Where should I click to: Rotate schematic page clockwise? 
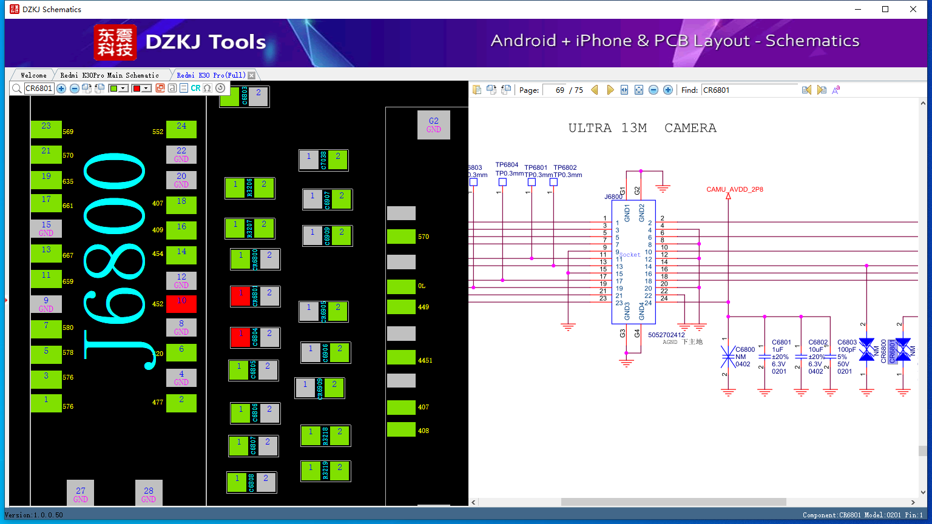[491, 90]
